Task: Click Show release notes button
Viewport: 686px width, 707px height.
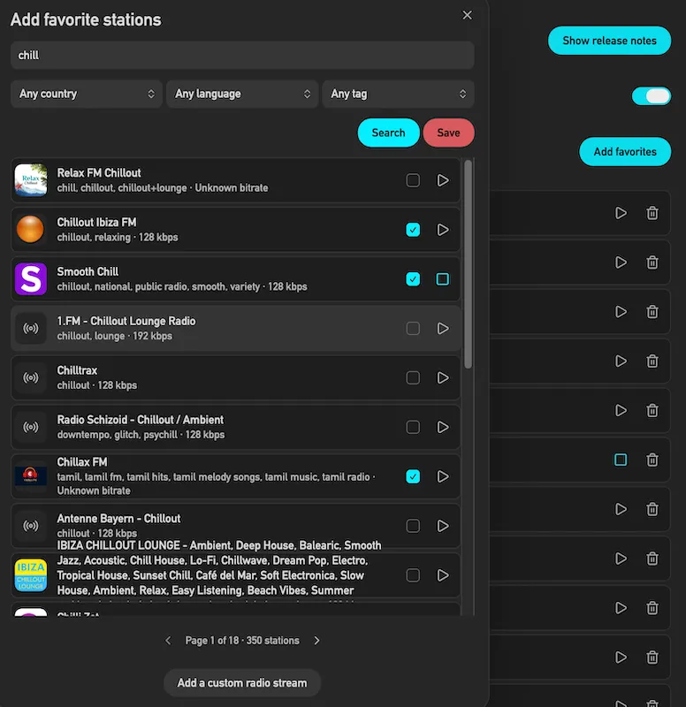Action: tap(609, 41)
